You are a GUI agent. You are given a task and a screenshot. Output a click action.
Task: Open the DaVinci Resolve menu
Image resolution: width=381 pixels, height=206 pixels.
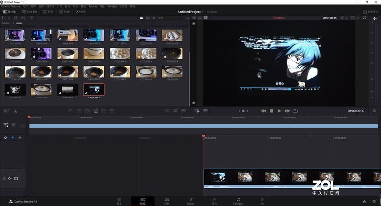(x=11, y=6)
